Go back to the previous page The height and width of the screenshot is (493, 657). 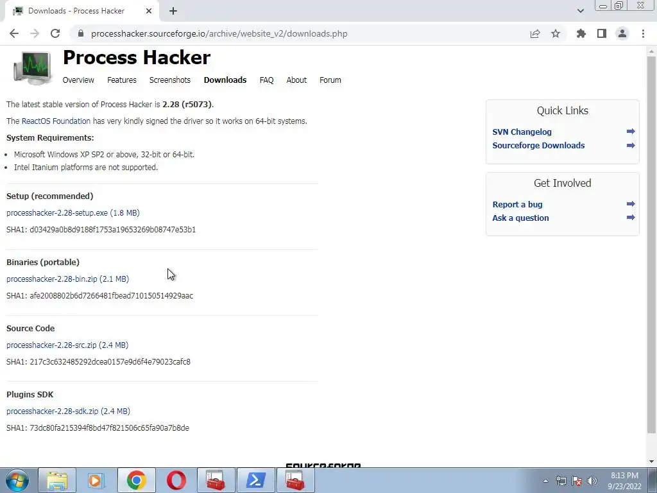click(14, 33)
